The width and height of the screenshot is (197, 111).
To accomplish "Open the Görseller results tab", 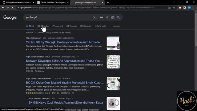I will [43, 26].
